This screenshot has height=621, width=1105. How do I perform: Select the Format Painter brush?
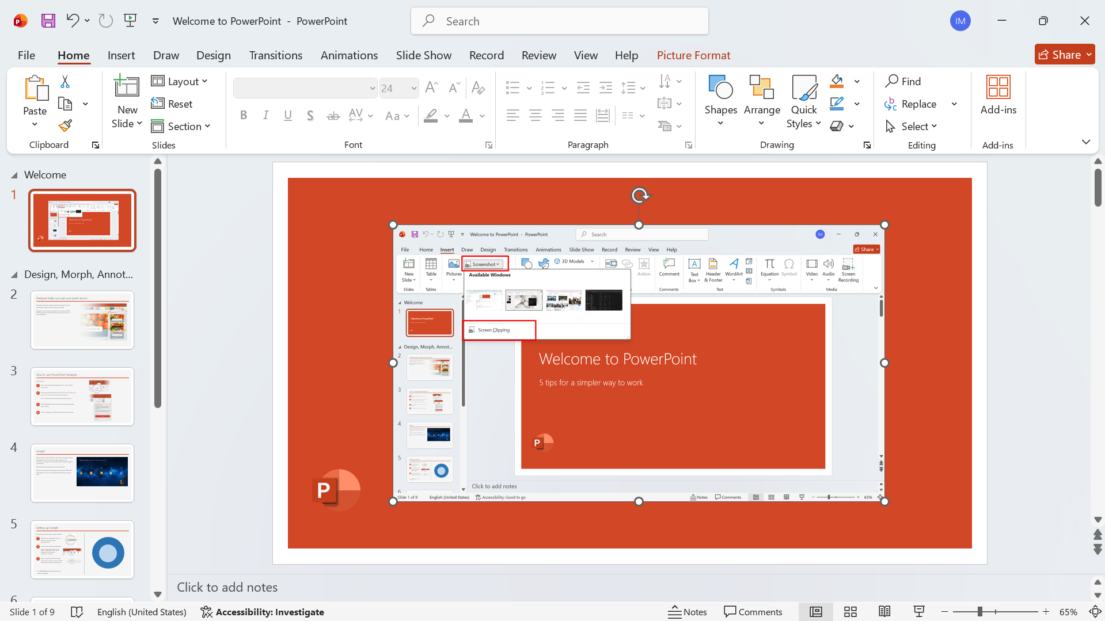[x=65, y=125]
